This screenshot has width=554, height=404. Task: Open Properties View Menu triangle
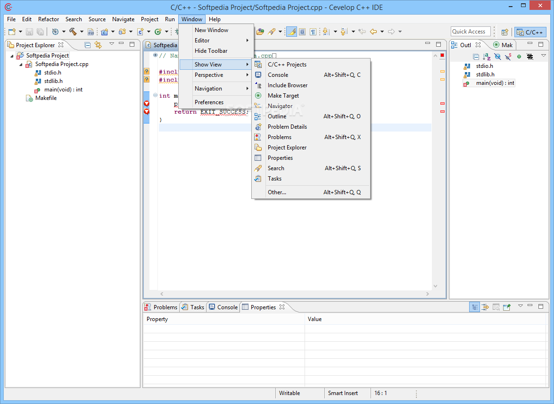point(521,306)
